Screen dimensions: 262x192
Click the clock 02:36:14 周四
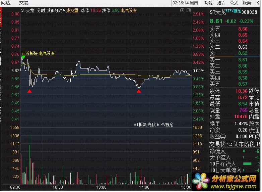coord(185,3)
